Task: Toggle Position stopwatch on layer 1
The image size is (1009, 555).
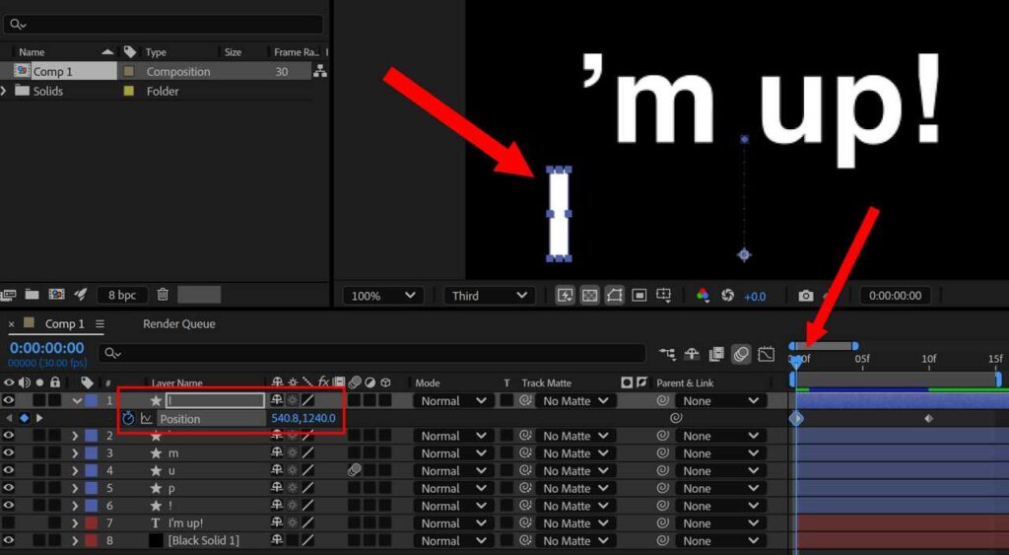Action: (x=128, y=419)
